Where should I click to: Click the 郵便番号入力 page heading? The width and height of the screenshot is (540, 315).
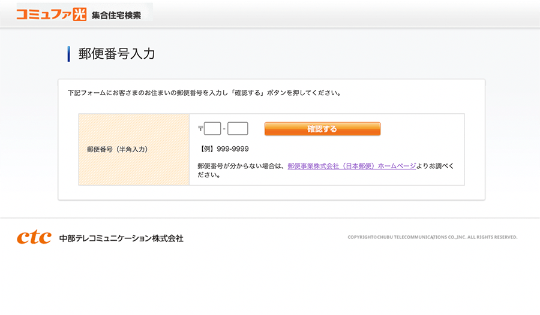point(116,54)
